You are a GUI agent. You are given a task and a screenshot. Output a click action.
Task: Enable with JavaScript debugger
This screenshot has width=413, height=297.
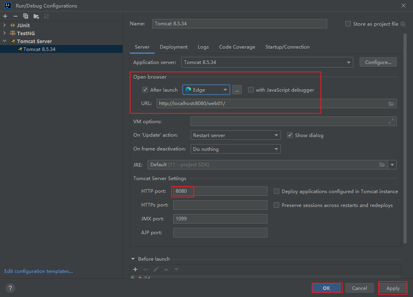[x=251, y=90]
